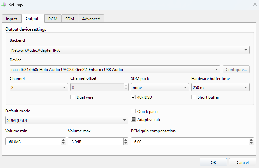Screen dimensions: 259x168
Task: Increase Volume min using up arrow
Action: coord(63,140)
